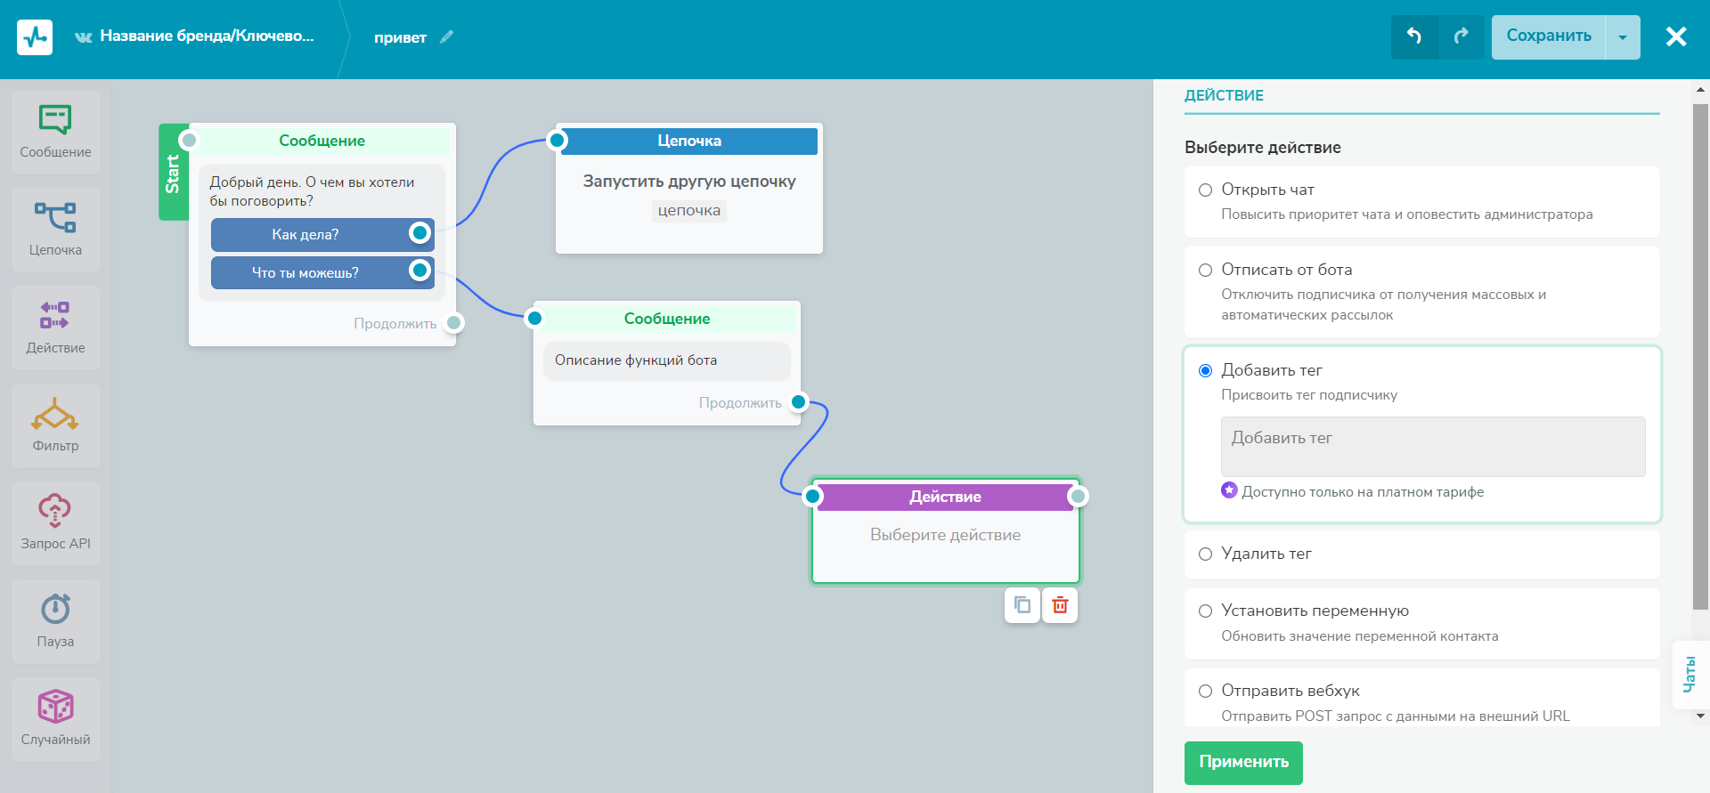Click the Как дела? reply button

[305, 234]
